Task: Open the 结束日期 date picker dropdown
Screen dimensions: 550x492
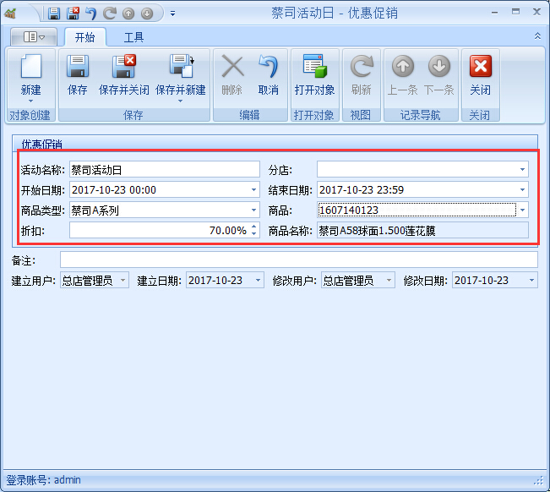Action: click(522, 190)
